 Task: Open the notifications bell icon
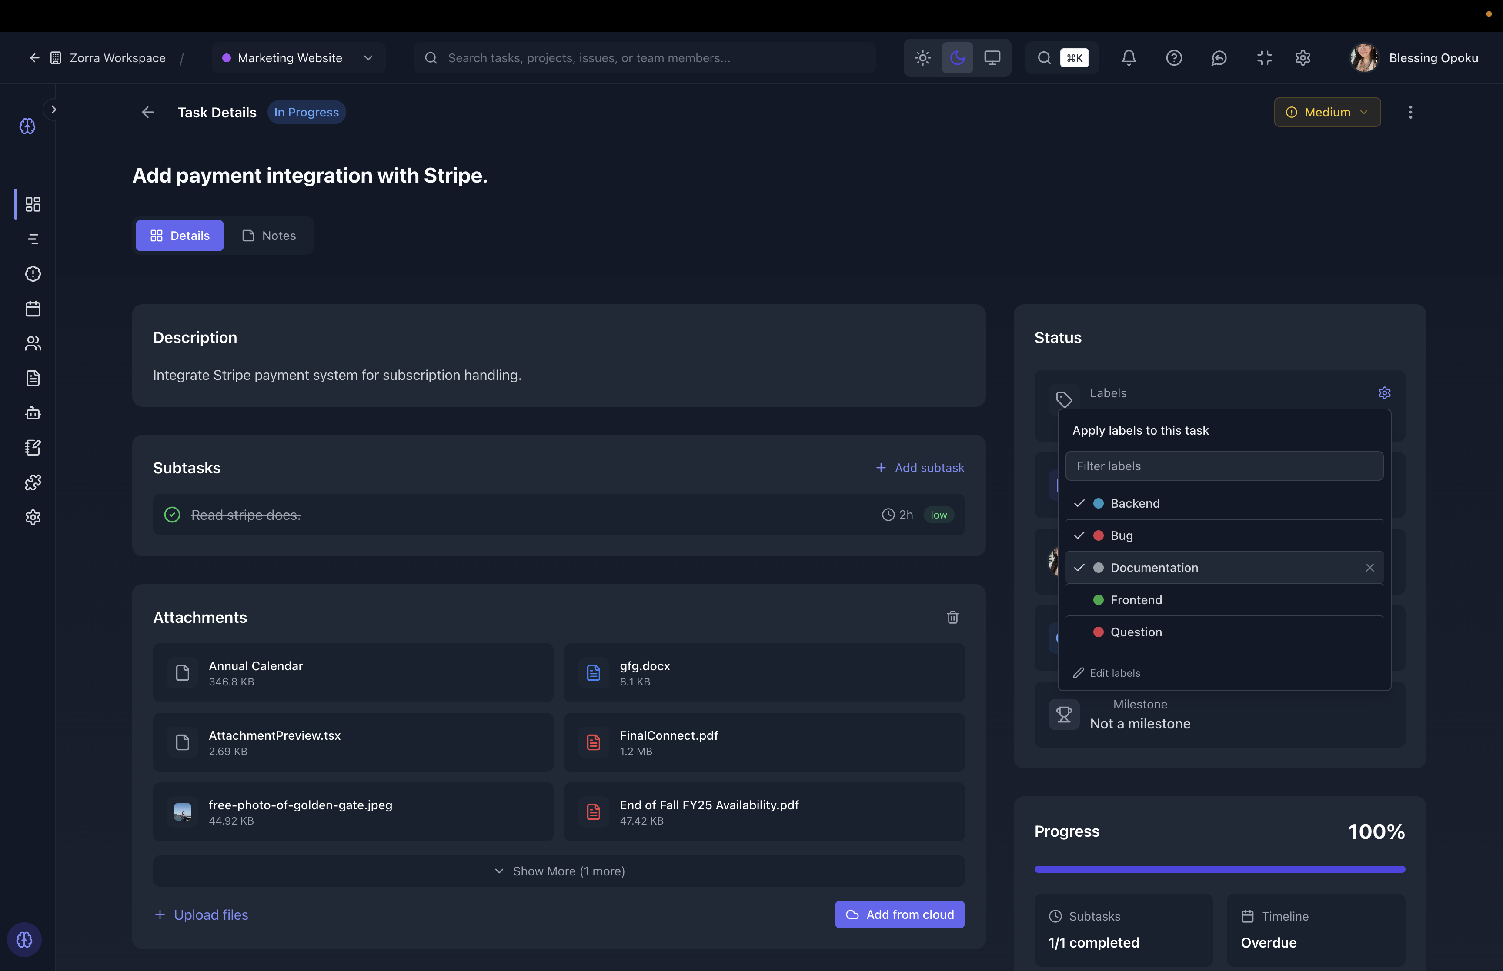(1129, 58)
